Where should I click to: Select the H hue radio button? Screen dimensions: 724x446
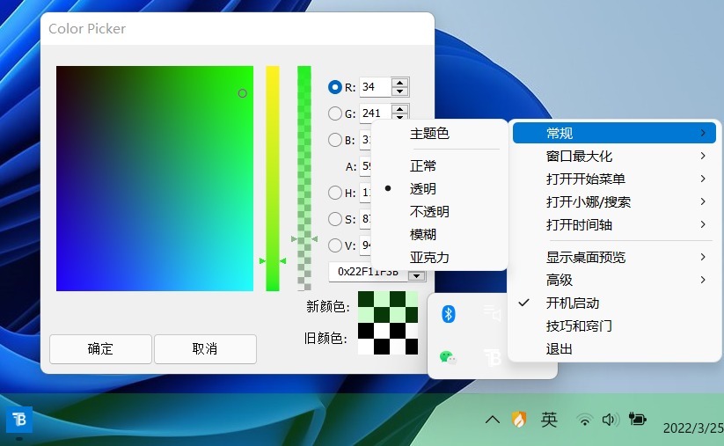click(x=334, y=193)
